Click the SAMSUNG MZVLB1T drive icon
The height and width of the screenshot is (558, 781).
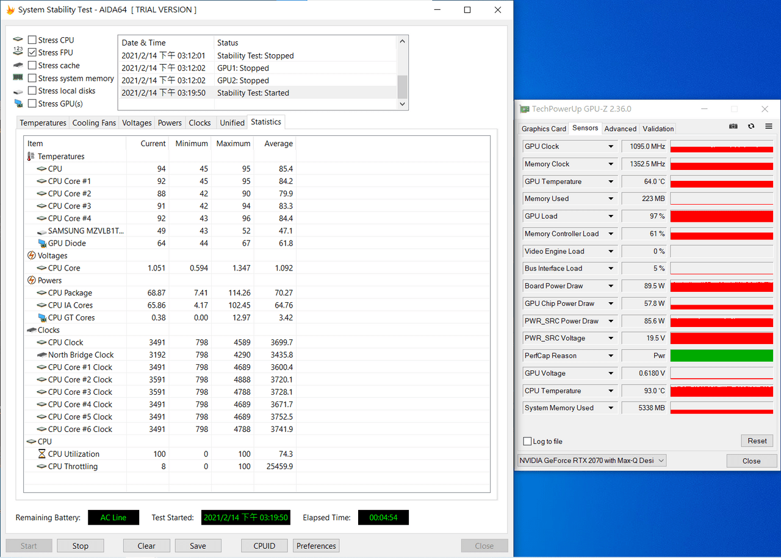coord(42,231)
